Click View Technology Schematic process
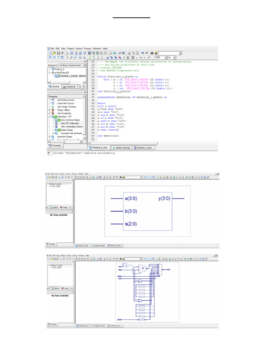 tap(71, 127)
